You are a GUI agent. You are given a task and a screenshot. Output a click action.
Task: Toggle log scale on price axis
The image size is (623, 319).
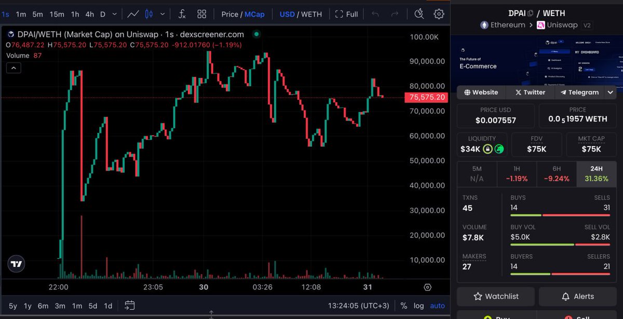pos(418,305)
